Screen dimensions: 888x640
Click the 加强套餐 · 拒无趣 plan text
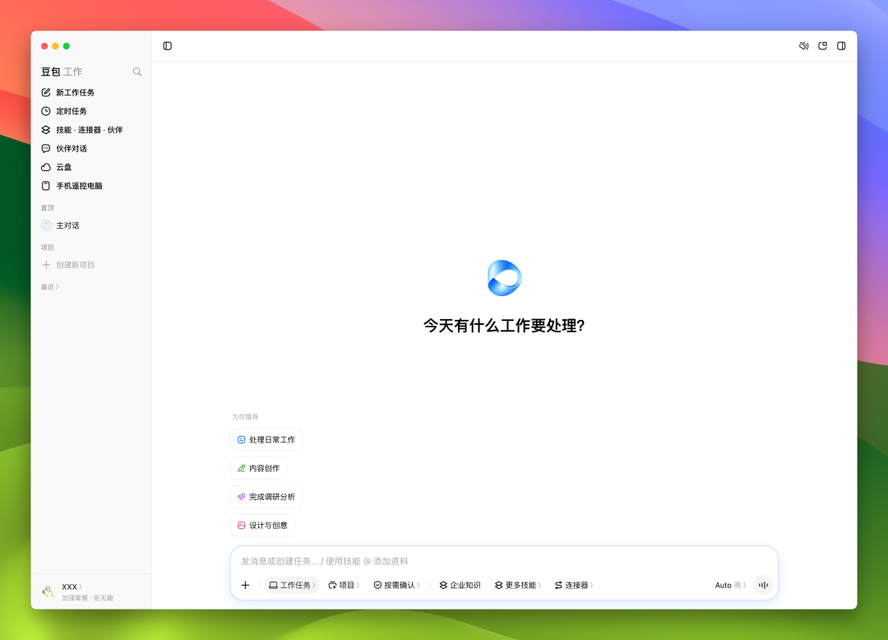point(87,598)
